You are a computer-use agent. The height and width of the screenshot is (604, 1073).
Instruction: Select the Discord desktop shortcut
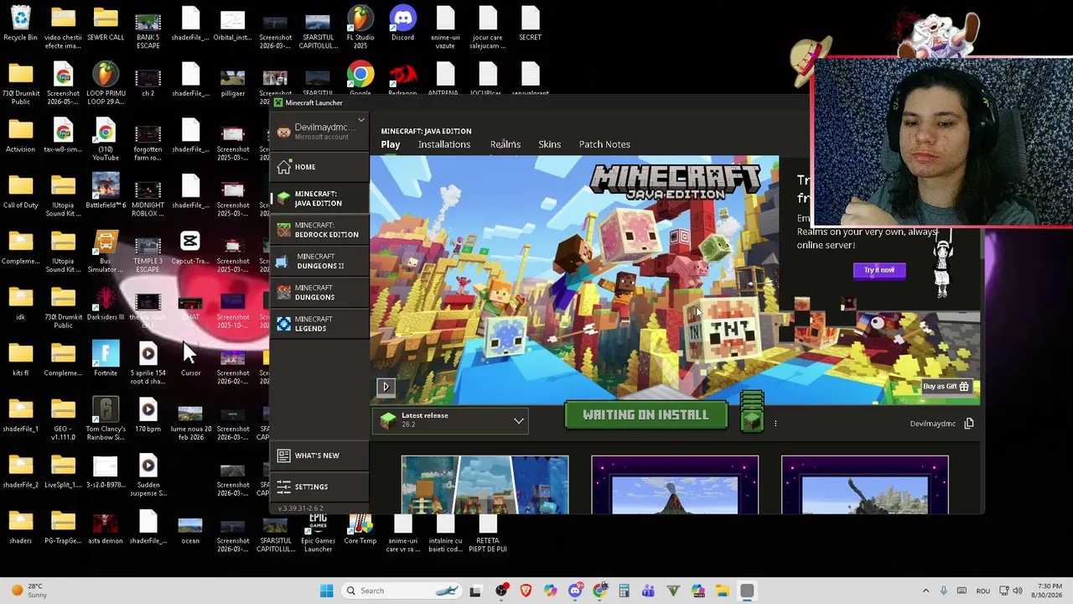[402, 23]
